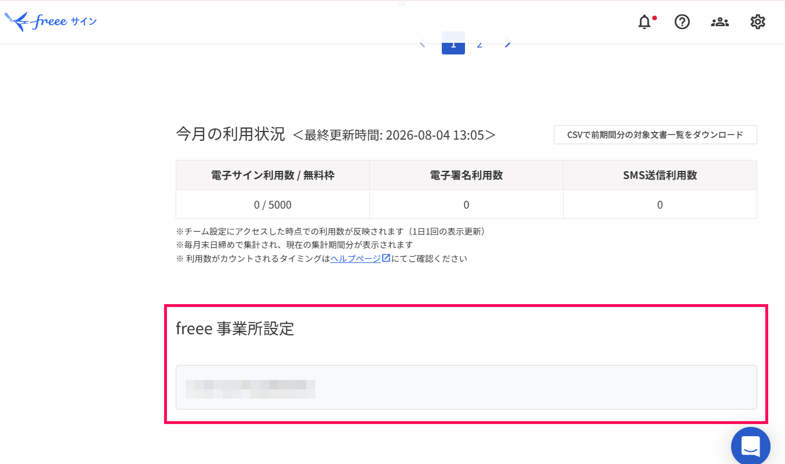
Task: Open the chat support bubble
Action: 751,447
